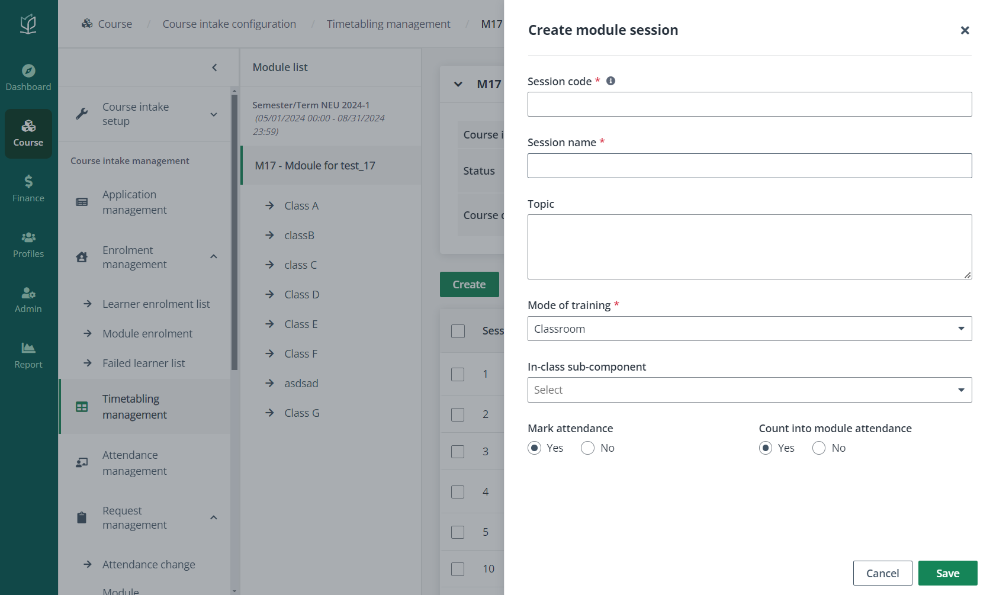Viewport: 993px width, 595px height.
Task: Click arrow icon beside Module enrolment
Action: click(x=88, y=333)
